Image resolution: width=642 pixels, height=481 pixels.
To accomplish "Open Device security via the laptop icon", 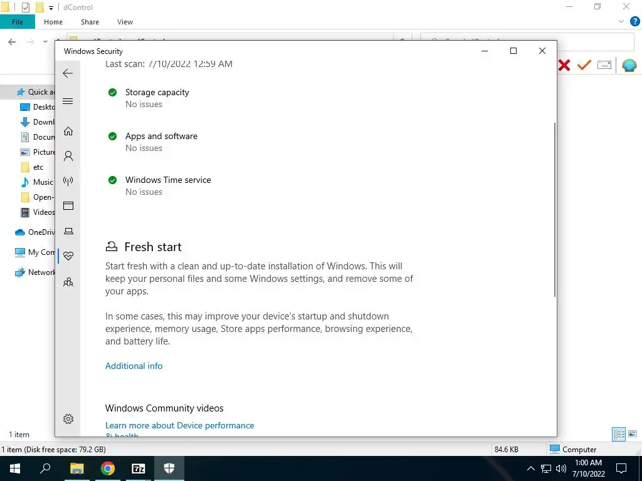I will click(x=68, y=232).
